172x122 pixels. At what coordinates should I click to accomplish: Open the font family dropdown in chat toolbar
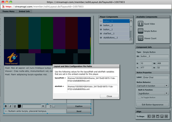pyautogui.click(x=33, y=106)
